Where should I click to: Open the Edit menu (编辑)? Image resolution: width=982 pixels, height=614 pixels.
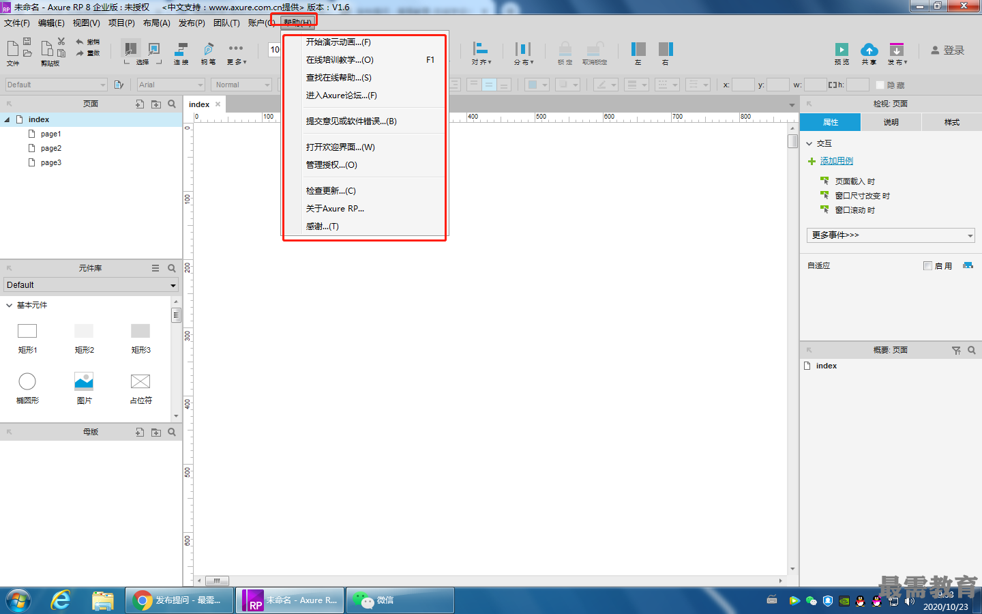point(51,23)
